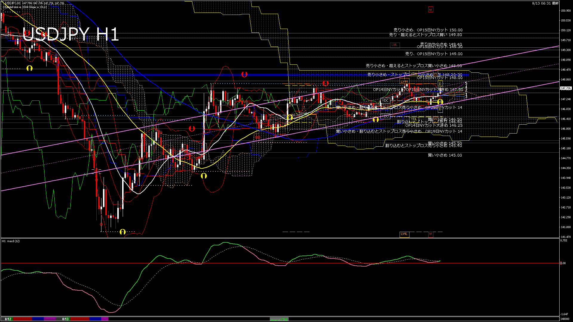This screenshot has height=322, width=573.
Task: Click the 買い小さめ 145.00 label
Action: 445,155
